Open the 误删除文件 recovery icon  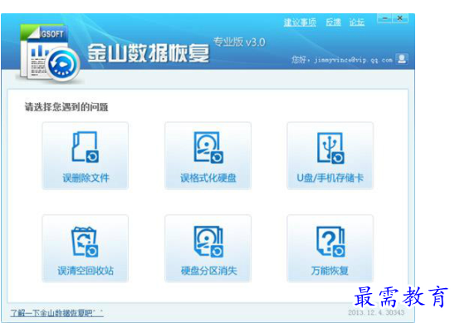(85, 147)
